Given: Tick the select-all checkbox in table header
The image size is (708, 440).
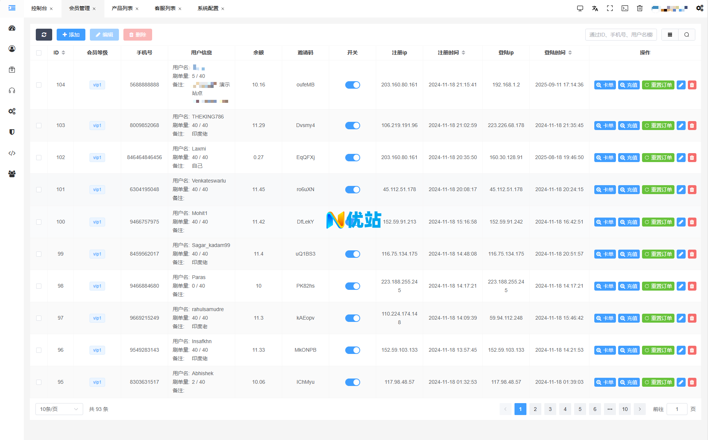Looking at the screenshot, I should [x=39, y=53].
